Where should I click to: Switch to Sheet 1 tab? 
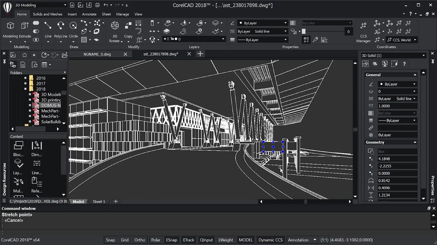tap(99, 201)
